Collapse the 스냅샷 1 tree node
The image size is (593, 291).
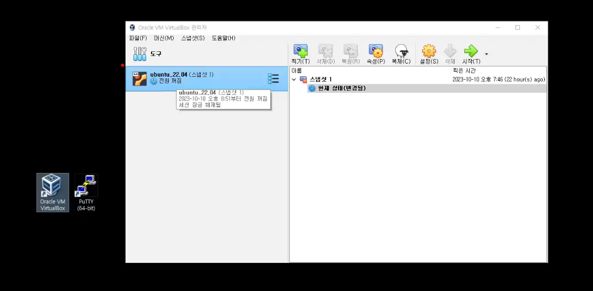[294, 80]
